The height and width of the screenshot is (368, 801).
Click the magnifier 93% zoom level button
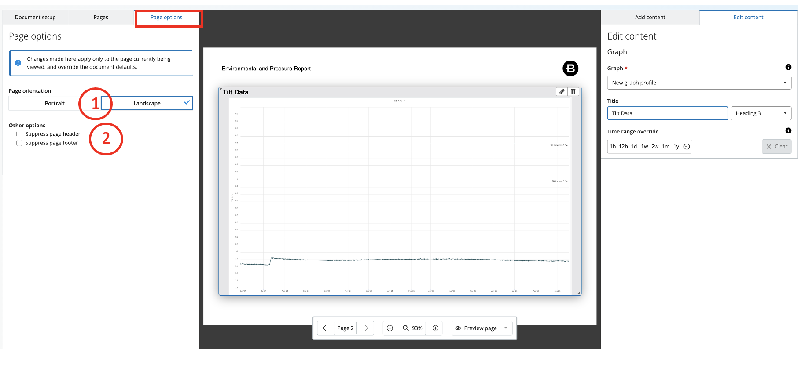point(413,328)
